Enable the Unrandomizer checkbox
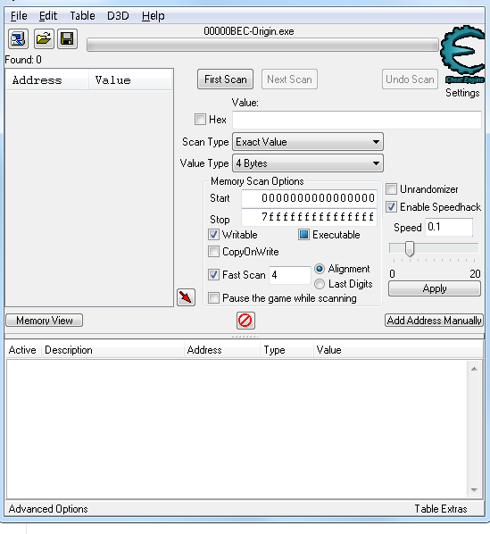 point(391,188)
